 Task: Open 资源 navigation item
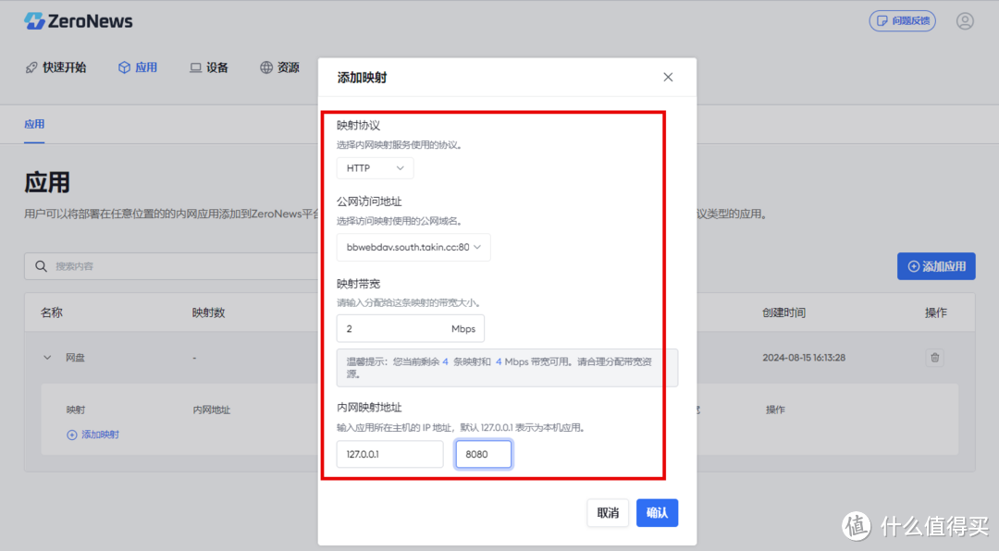279,67
